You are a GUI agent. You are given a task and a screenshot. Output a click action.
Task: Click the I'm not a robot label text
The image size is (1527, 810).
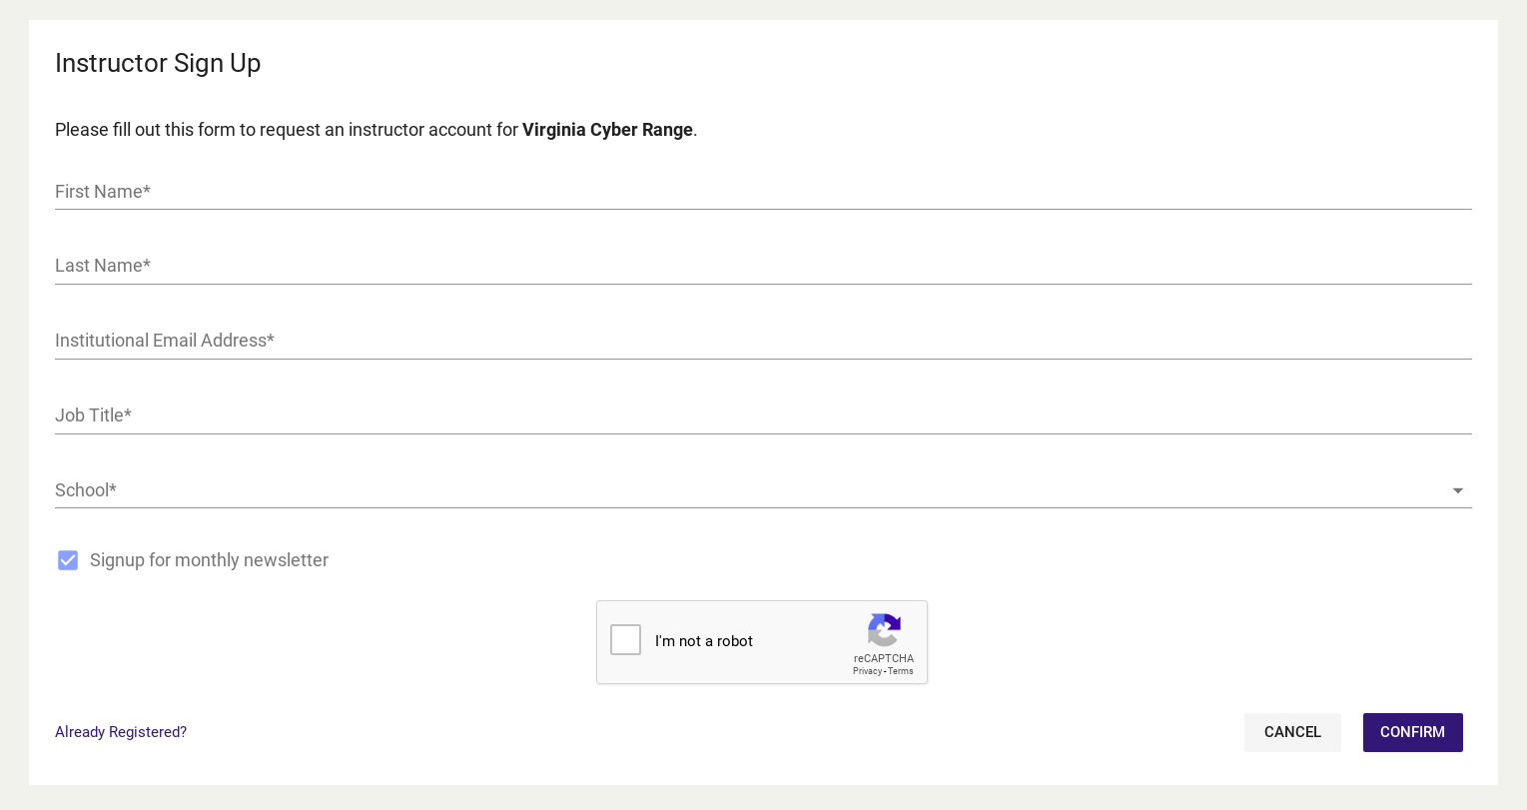click(x=703, y=641)
